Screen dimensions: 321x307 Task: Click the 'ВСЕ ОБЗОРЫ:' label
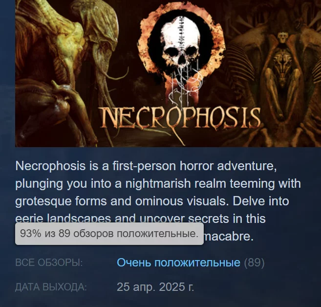(x=49, y=263)
